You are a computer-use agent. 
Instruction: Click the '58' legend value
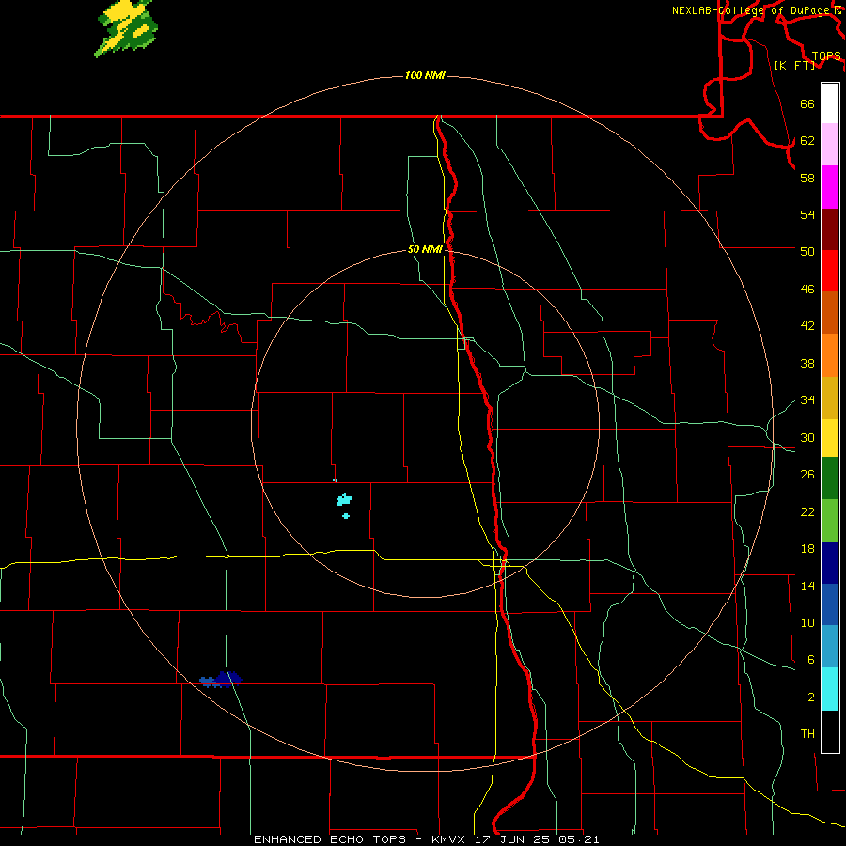[x=807, y=178]
